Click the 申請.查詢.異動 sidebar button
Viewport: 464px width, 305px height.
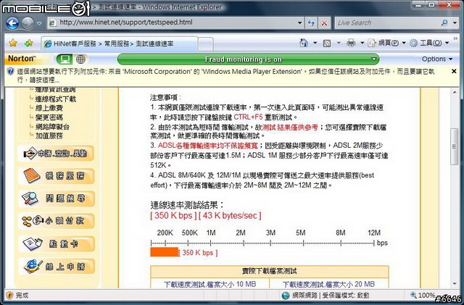click(56, 154)
